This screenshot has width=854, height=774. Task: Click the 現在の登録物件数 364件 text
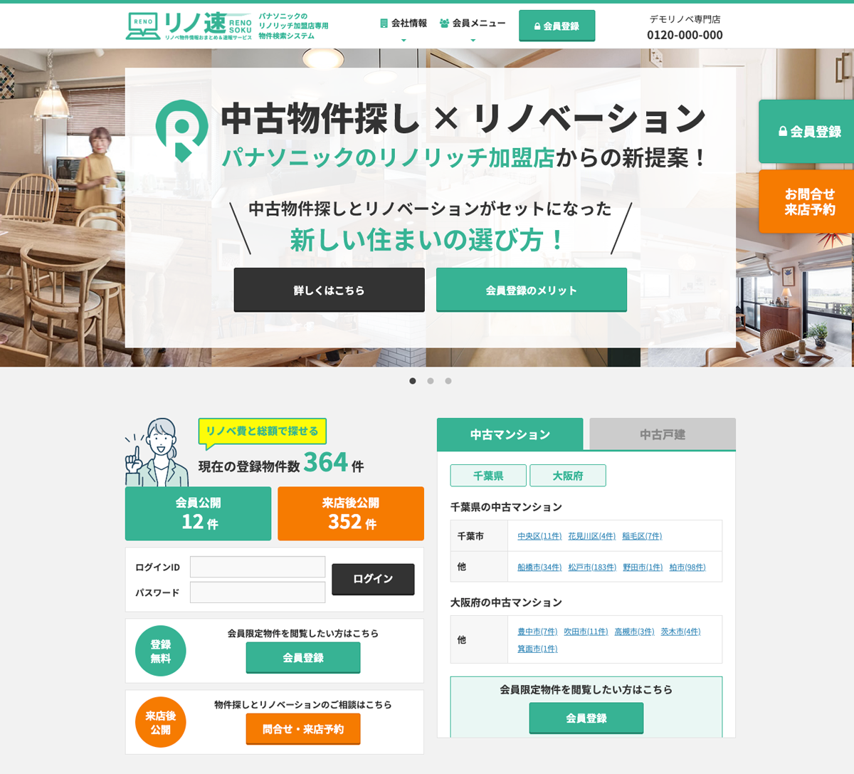(x=281, y=464)
